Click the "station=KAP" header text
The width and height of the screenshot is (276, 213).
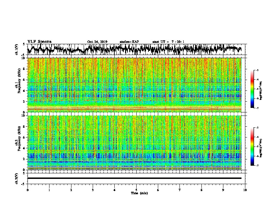click(129, 42)
